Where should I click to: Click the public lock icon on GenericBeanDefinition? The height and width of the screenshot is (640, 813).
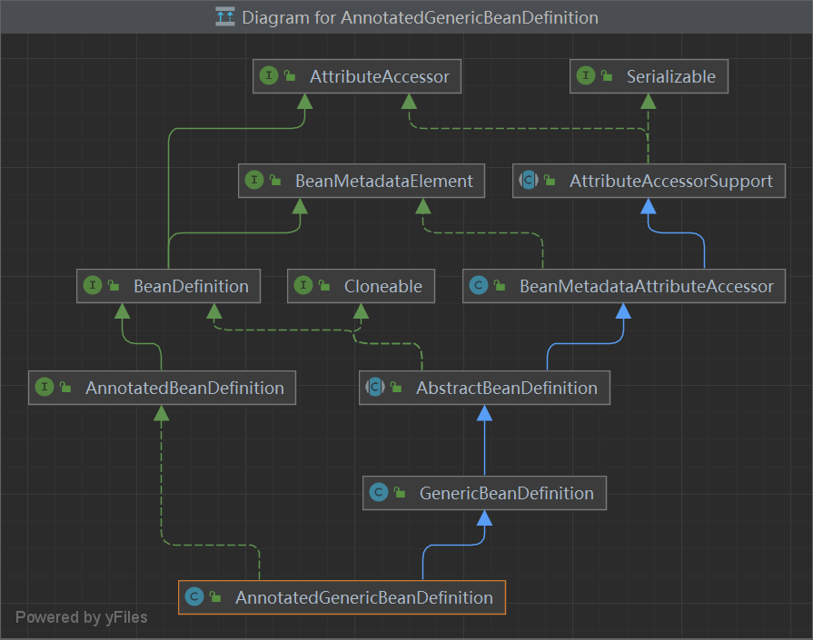click(400, 492)
